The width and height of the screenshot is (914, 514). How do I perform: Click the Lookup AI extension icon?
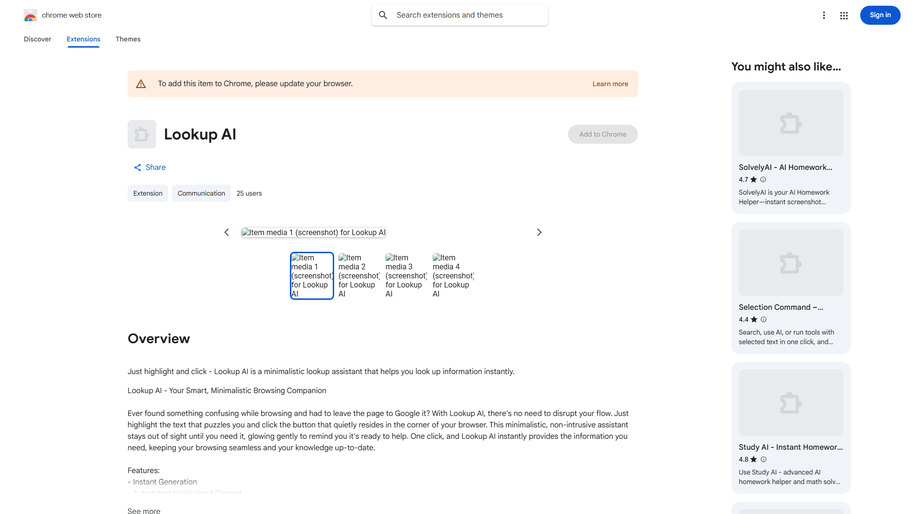point(141,134)
